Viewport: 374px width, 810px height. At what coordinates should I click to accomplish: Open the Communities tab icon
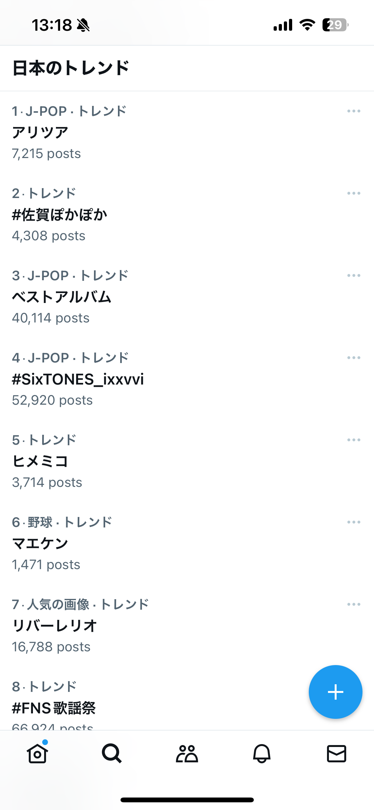187,753
